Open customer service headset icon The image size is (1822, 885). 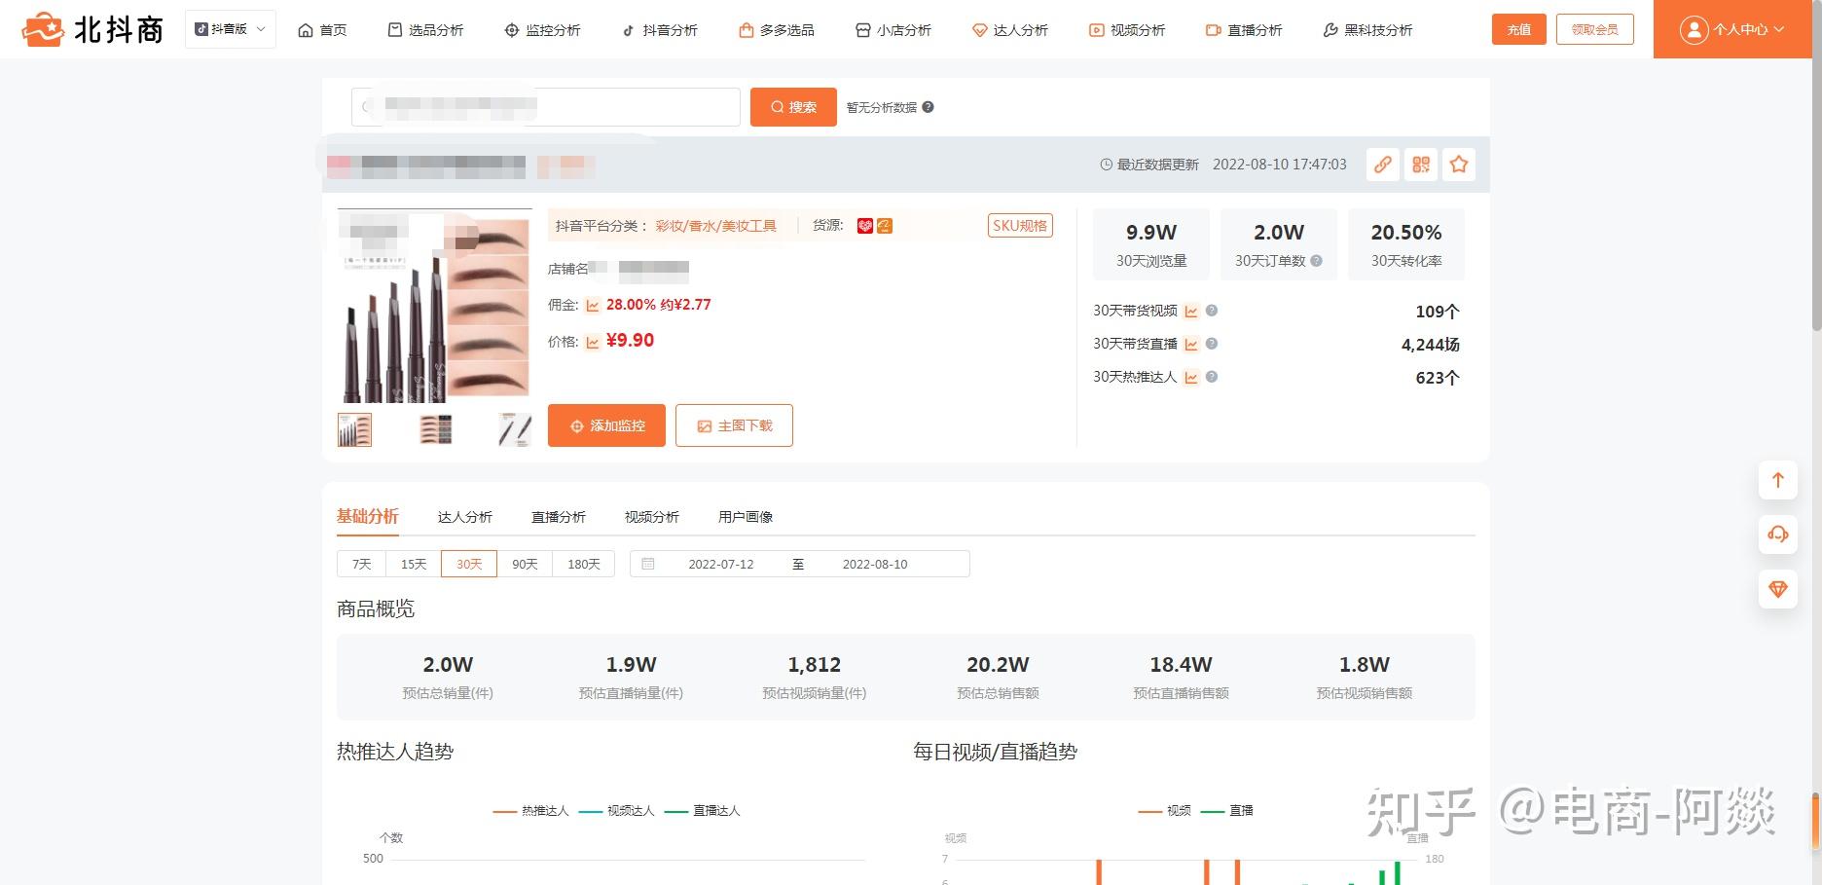point(1777,535)
